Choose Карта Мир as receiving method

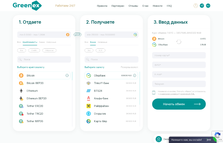tap(100, 121)
